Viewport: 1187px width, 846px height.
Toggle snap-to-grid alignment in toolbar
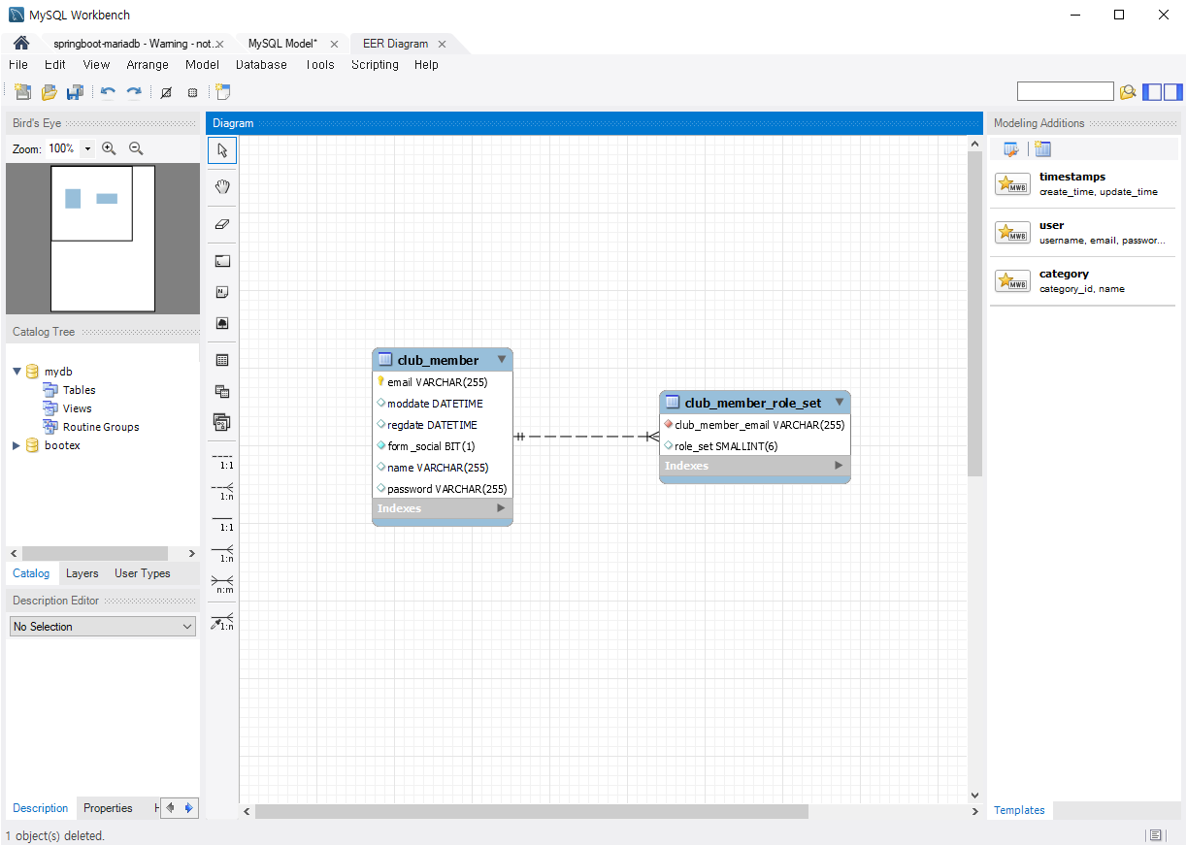point(192,92)
